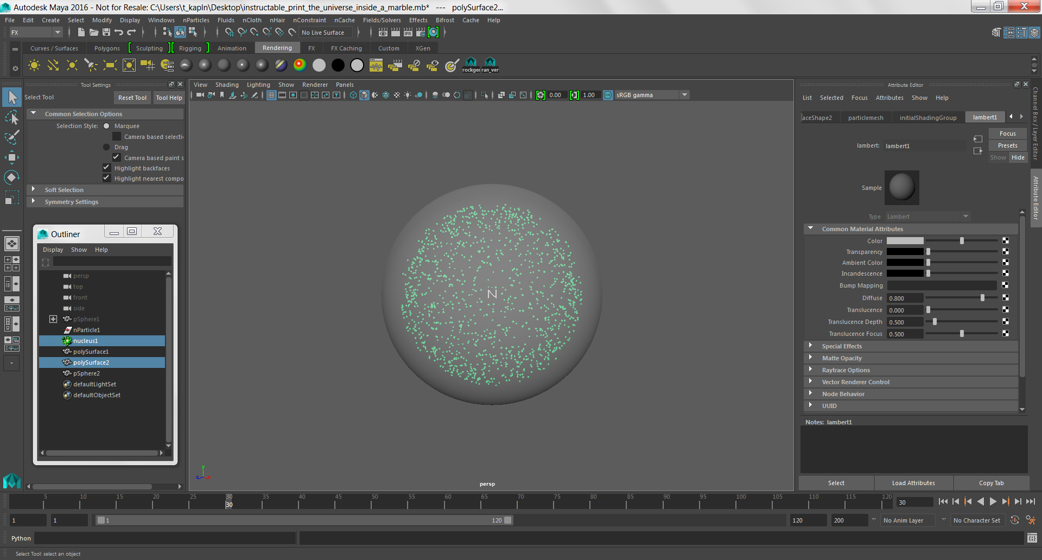Click the Render Settings icon

coord(421,33)
